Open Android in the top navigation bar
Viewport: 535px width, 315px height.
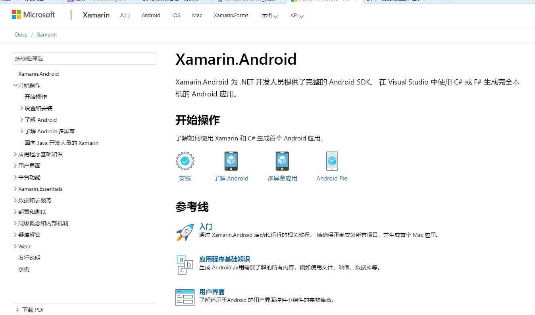point(151,15)
